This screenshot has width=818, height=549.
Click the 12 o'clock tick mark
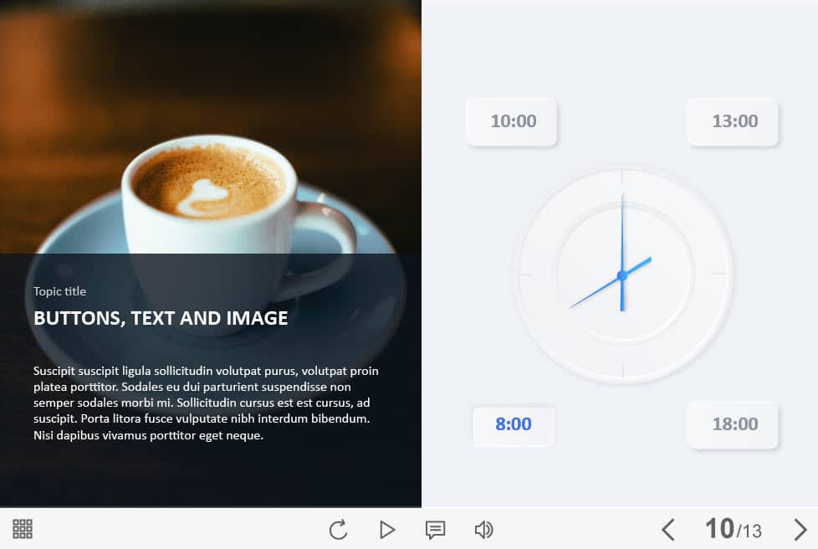tap(622, 177)
